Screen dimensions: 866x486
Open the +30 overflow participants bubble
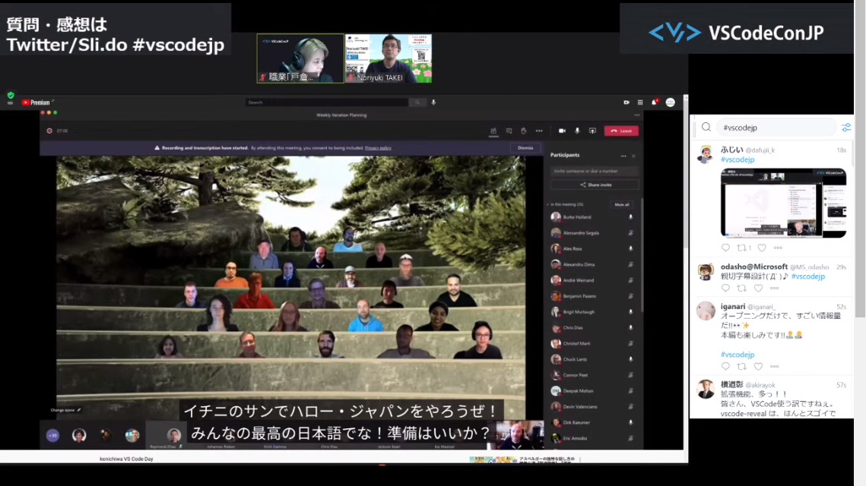(x=52, y=436)
